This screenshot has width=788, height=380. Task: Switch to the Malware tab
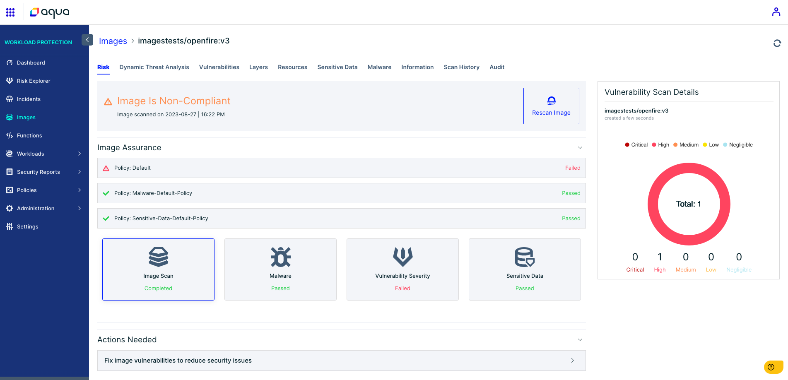tap(379, 67)
